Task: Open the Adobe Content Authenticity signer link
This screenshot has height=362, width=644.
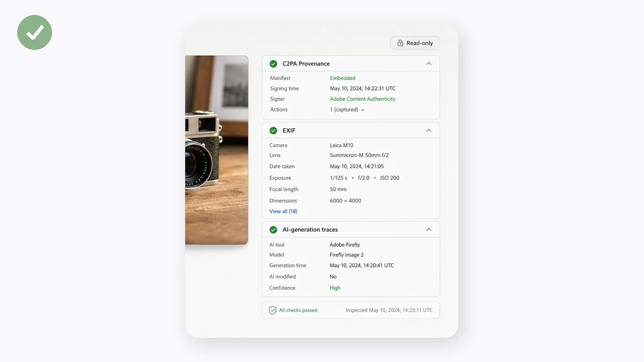Action: [363, 99]
